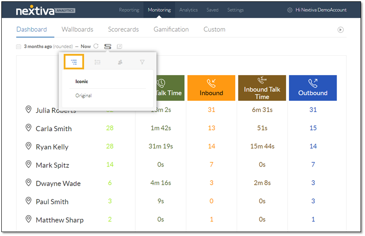365x236 pixels.
Task: Open agent Mark Spitz
Action: click(53, 165)
